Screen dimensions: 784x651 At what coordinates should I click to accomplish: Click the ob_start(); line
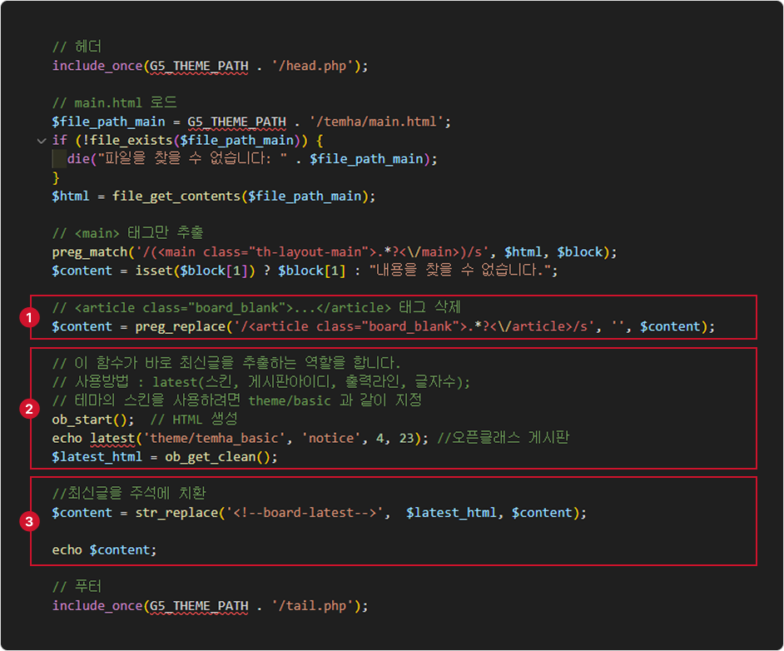tap(145, 420)
